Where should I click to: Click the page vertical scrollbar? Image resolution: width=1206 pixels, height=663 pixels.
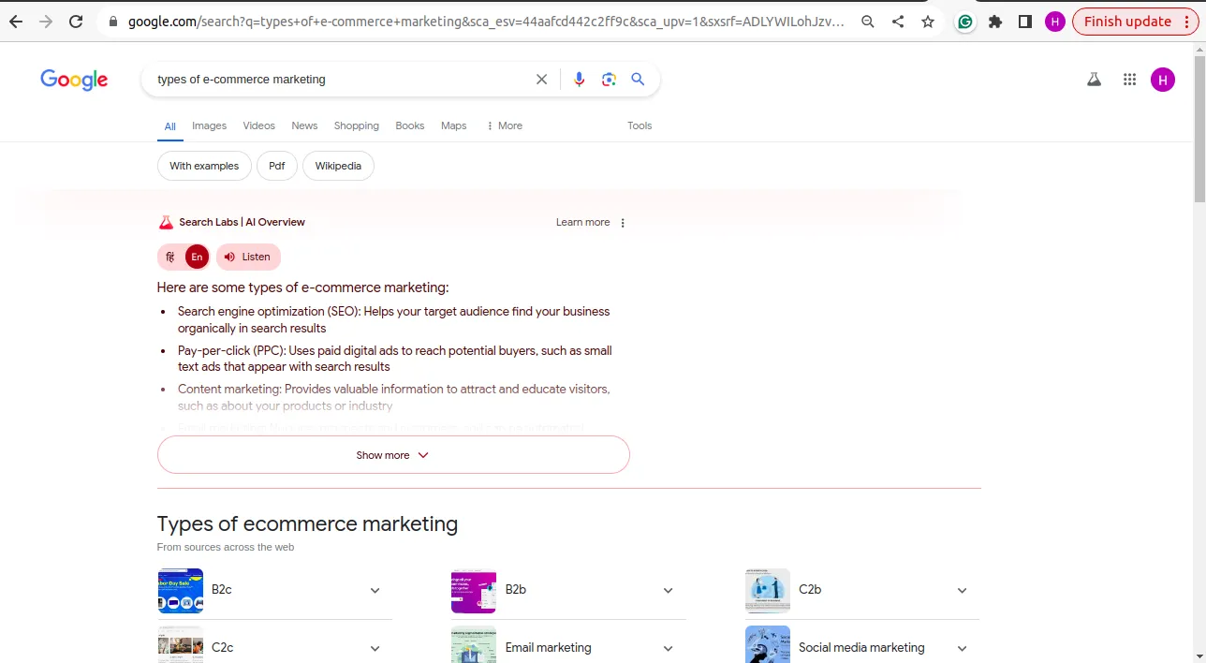[1199, 169]
